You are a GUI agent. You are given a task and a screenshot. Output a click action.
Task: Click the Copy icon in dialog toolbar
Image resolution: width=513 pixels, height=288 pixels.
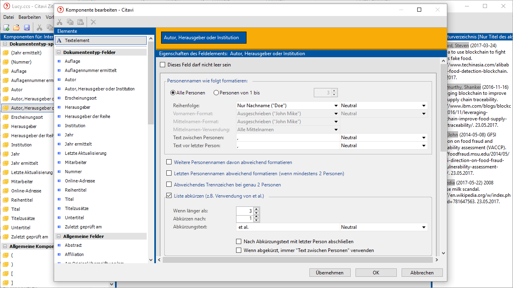coord(70,22)
